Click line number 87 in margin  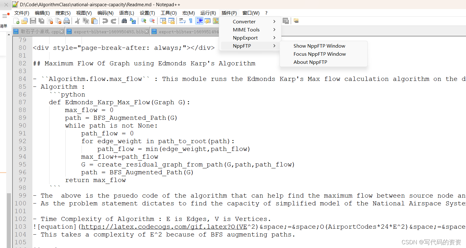tap(22, 102)
